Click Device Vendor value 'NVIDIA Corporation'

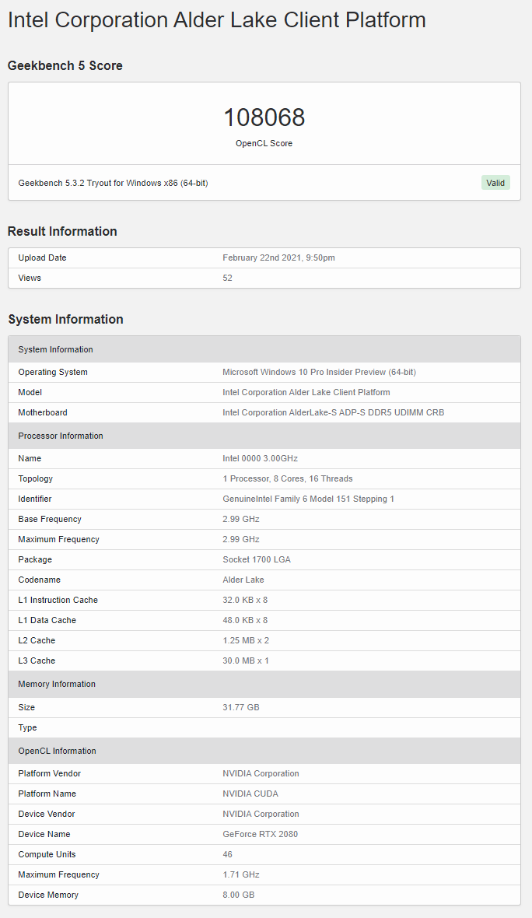point(261,814)
